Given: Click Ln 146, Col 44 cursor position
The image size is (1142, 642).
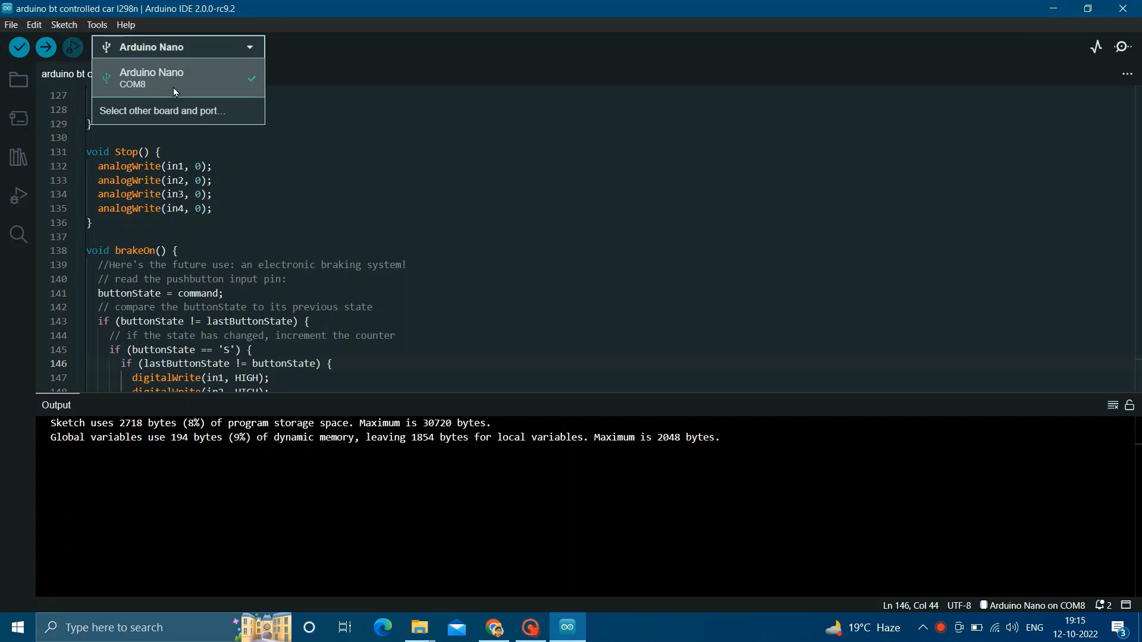Looking at the screenshot, I should [x=911, y=606].
